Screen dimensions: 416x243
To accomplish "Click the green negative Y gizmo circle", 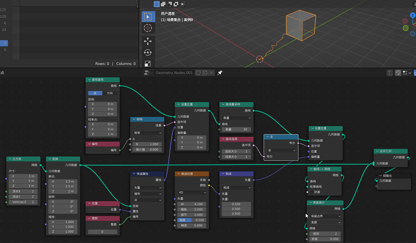I will (406, 28).
